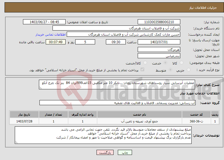Click the واحد اندازه گیری column header
The image size is (224, 160).
83,114
